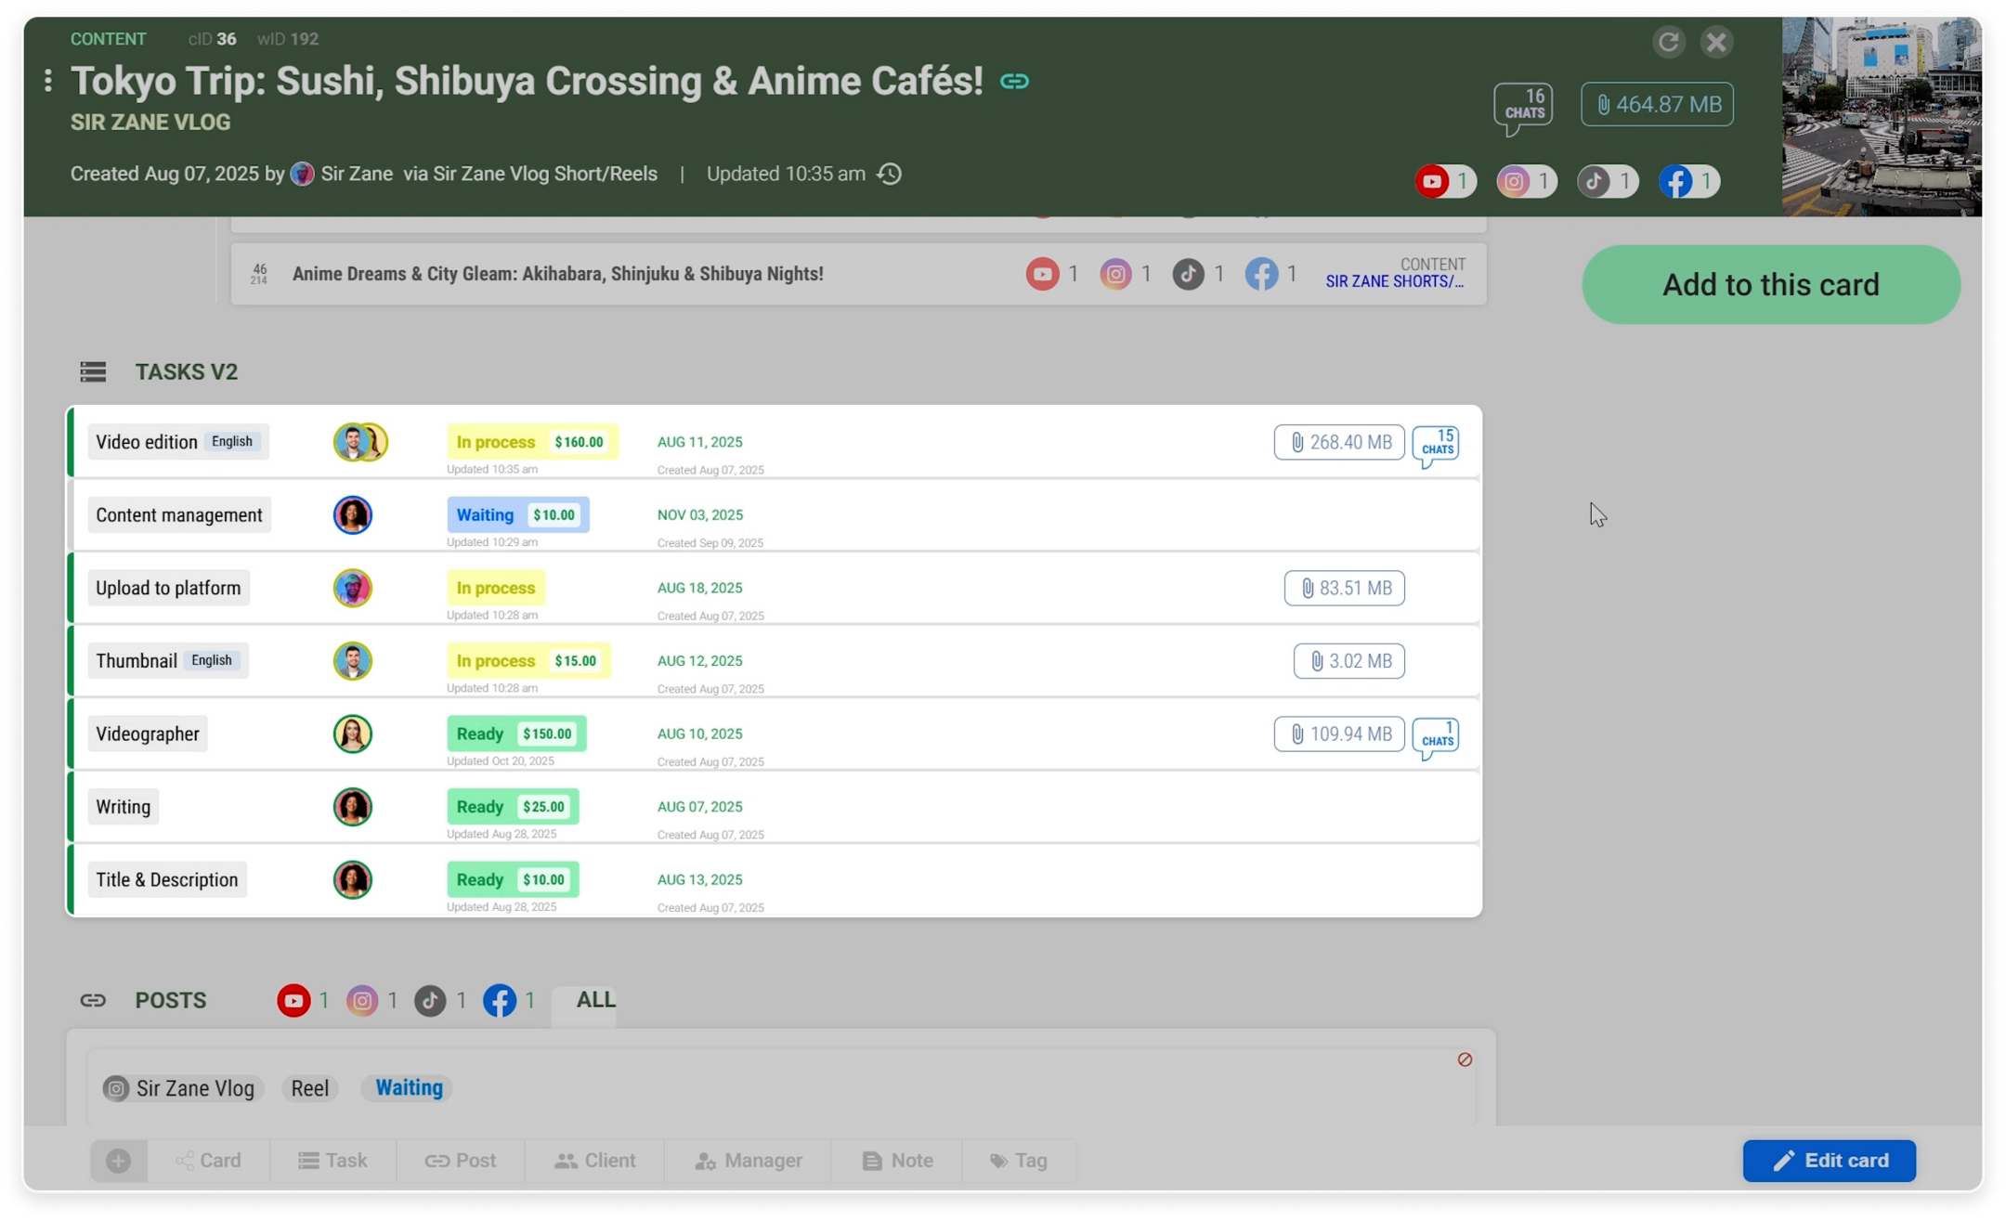This screenshot has width=2006, height=1221.
Task: Click the plus button in bottom toolbar
Action: point(119,1161)
